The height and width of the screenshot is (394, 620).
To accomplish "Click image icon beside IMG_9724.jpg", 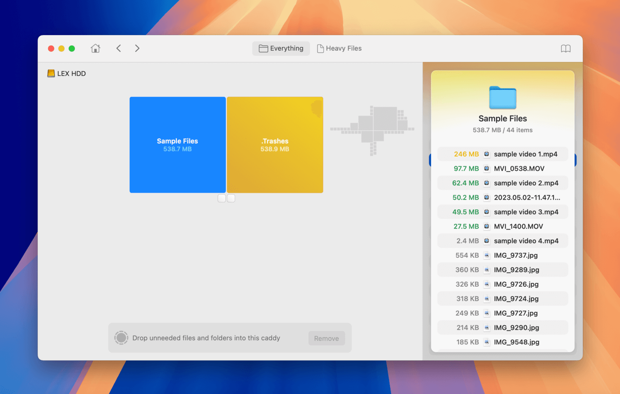I will pyautogui.click(x=487, y=299).
